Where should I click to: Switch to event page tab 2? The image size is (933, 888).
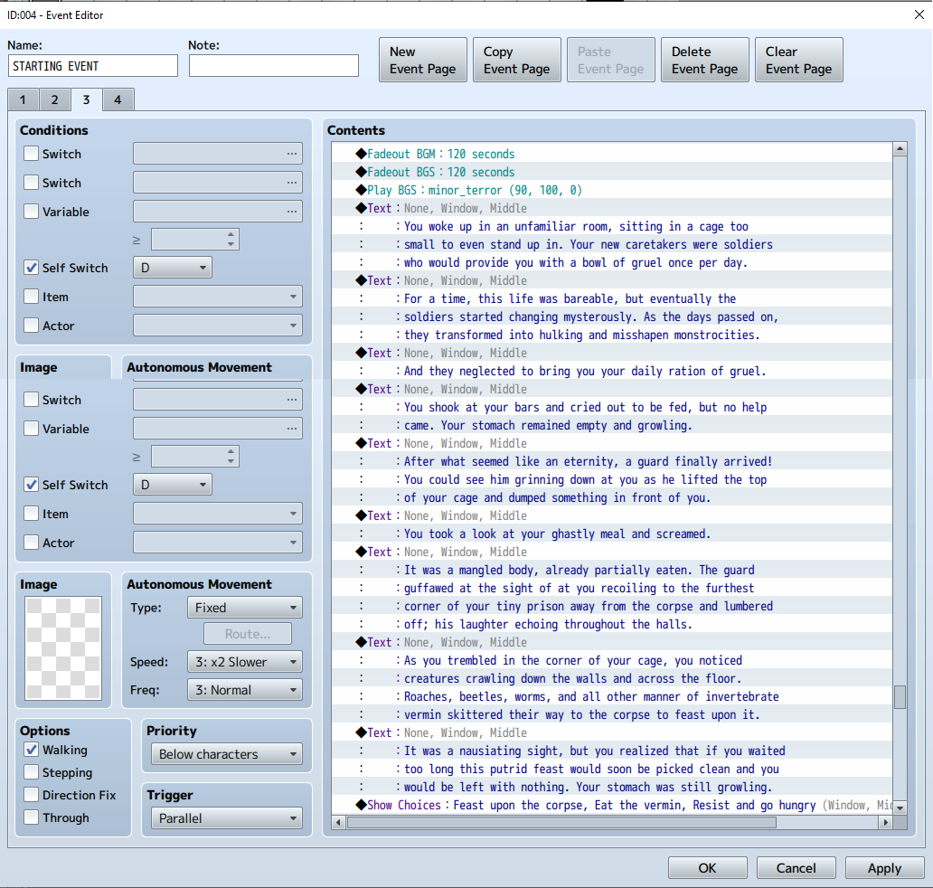55,100
